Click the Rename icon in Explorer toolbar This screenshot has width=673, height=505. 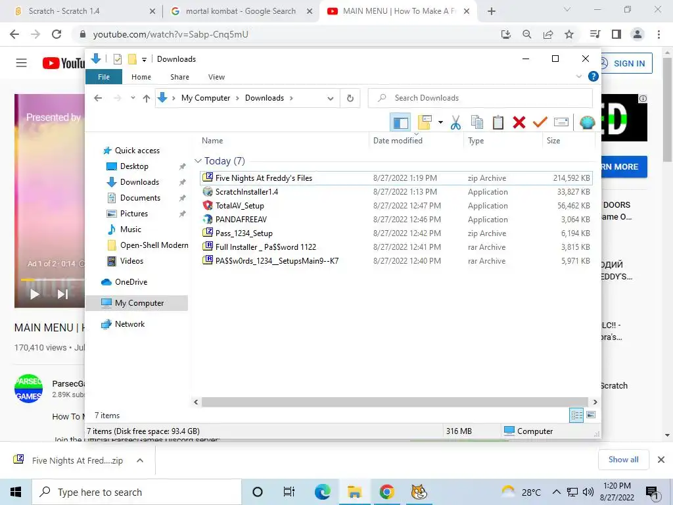coord(561,122)
